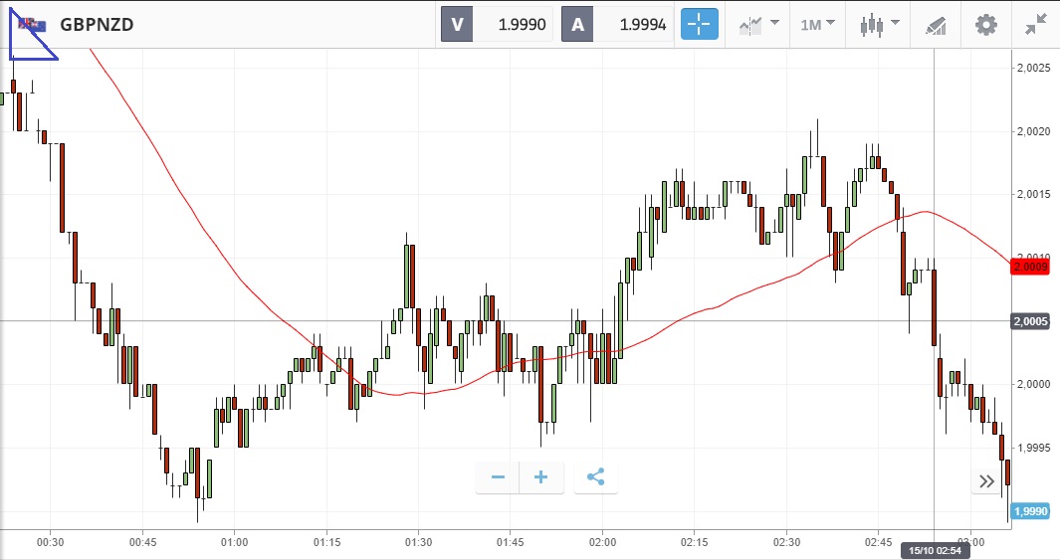This screenshot has height=560, width=1060.
Task: Click the red 2,0009 moving average label
Action: click(x=1030, y=267)
